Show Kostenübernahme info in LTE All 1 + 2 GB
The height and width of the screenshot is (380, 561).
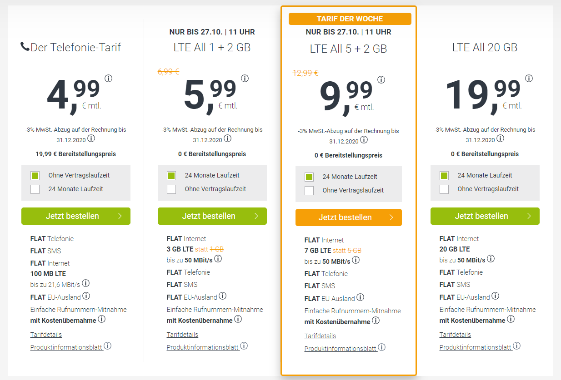coord(238,319)
